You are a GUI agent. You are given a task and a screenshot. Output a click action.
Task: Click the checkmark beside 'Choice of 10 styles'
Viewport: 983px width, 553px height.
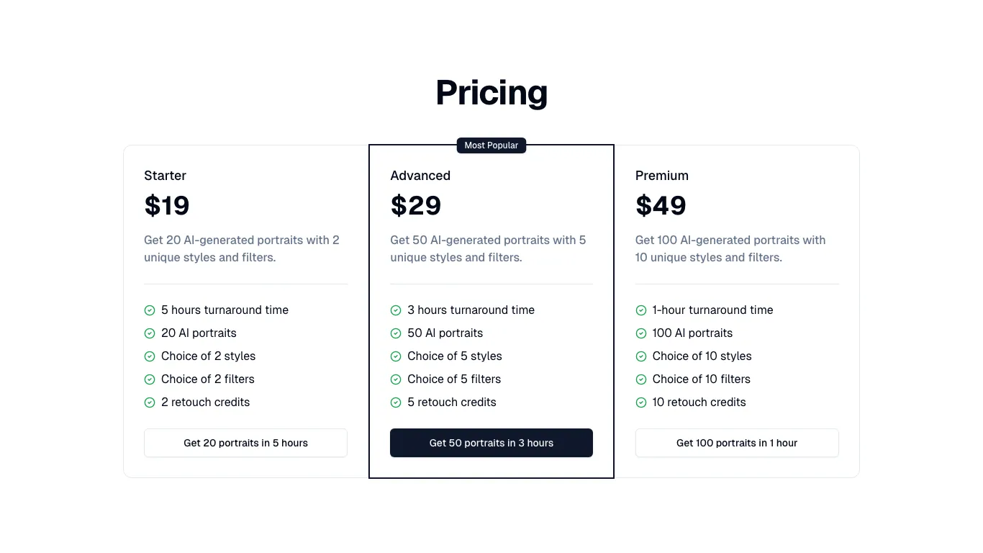pyautogui.click(x=641, y=356)
